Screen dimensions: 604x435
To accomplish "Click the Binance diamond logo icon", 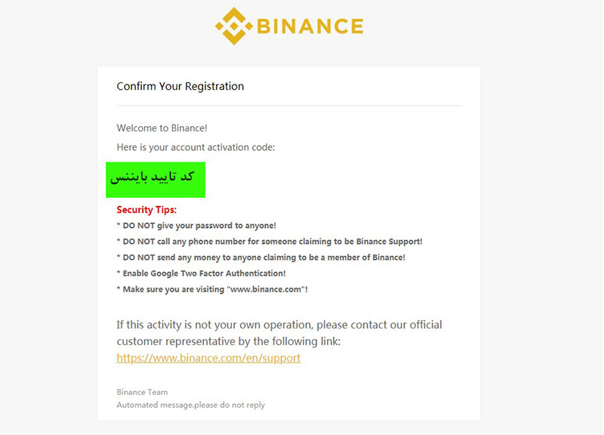I will (x=234, y=26).
